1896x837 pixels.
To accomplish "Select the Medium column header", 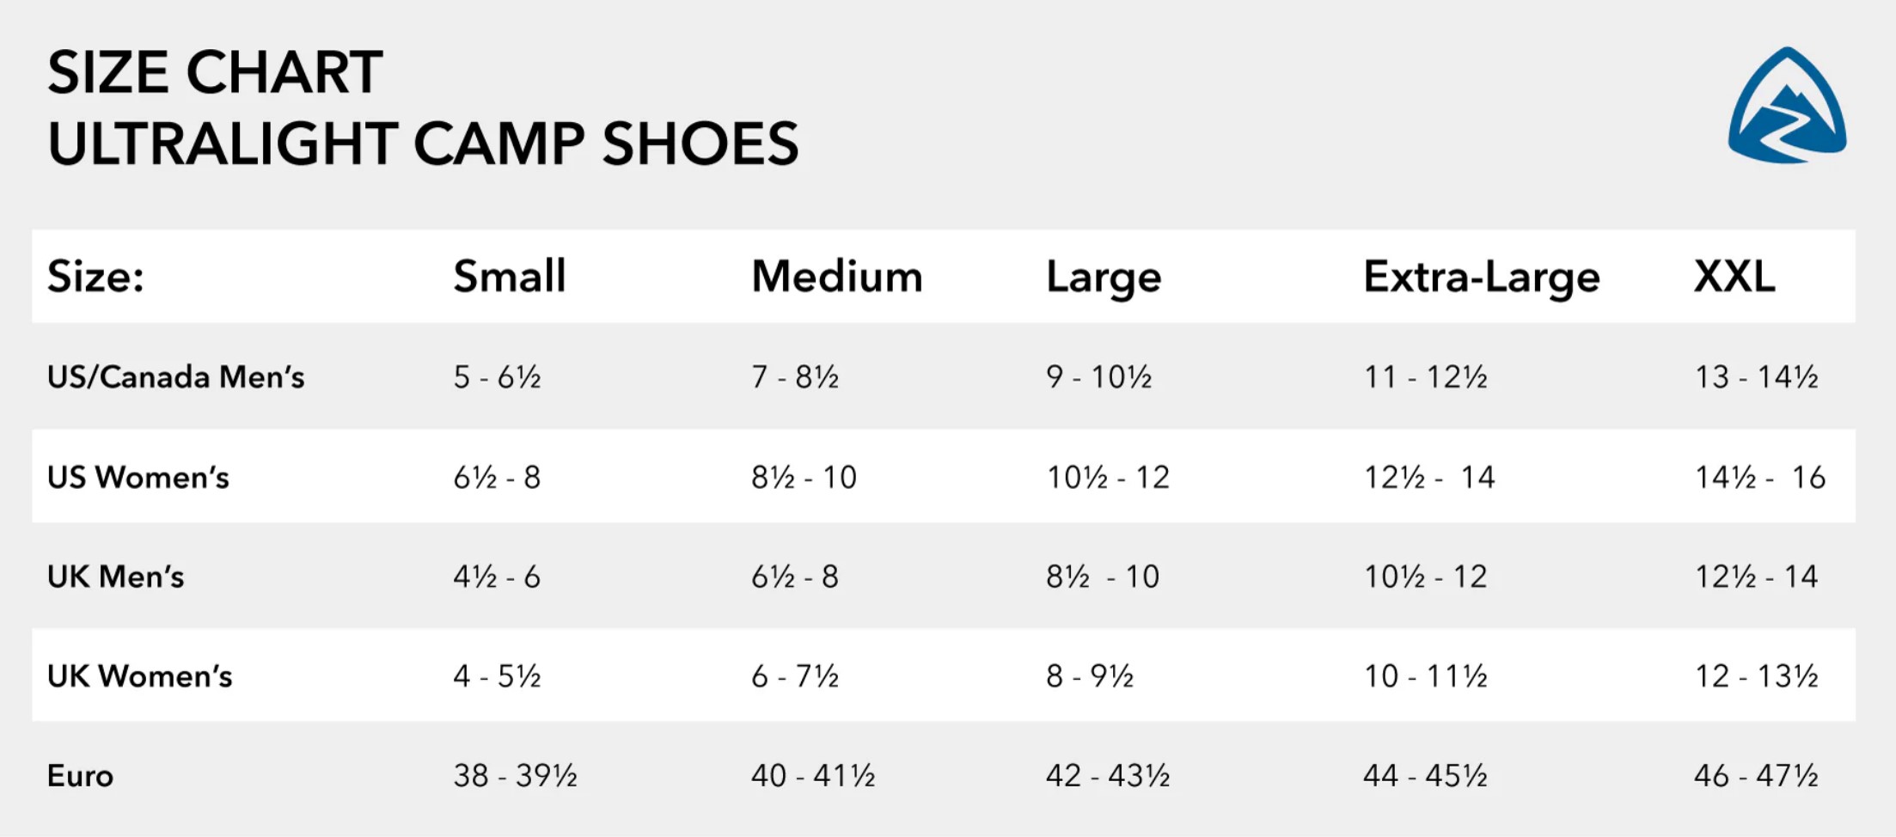I will (x=836, y=277).
